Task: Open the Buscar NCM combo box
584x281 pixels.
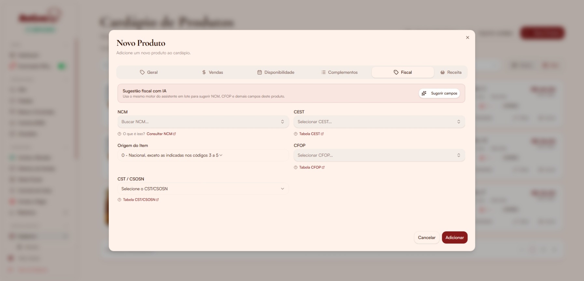Action: [x=203, y=122]
